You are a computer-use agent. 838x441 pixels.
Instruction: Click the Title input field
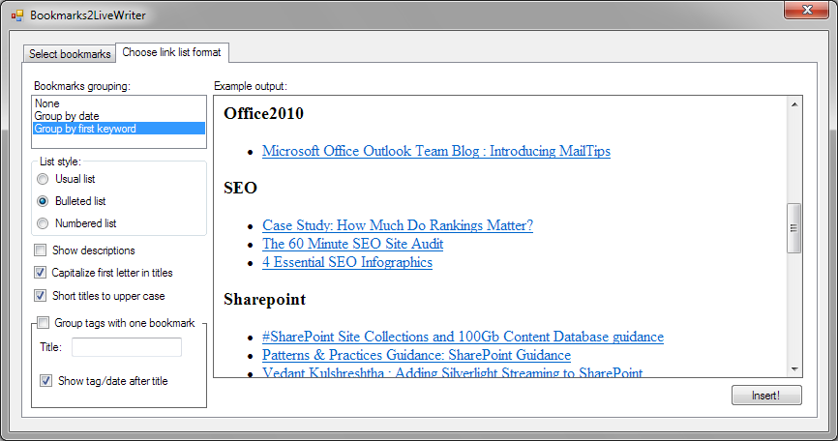point(127,347)
